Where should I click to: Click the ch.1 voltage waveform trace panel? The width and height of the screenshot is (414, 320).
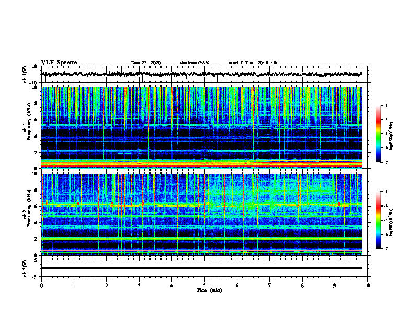[x=204, y=74]
